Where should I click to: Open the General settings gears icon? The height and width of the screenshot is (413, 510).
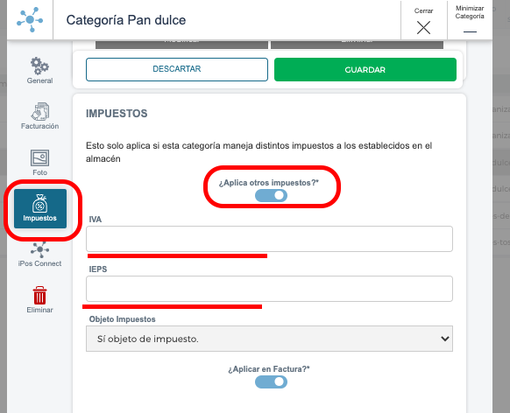39,66
